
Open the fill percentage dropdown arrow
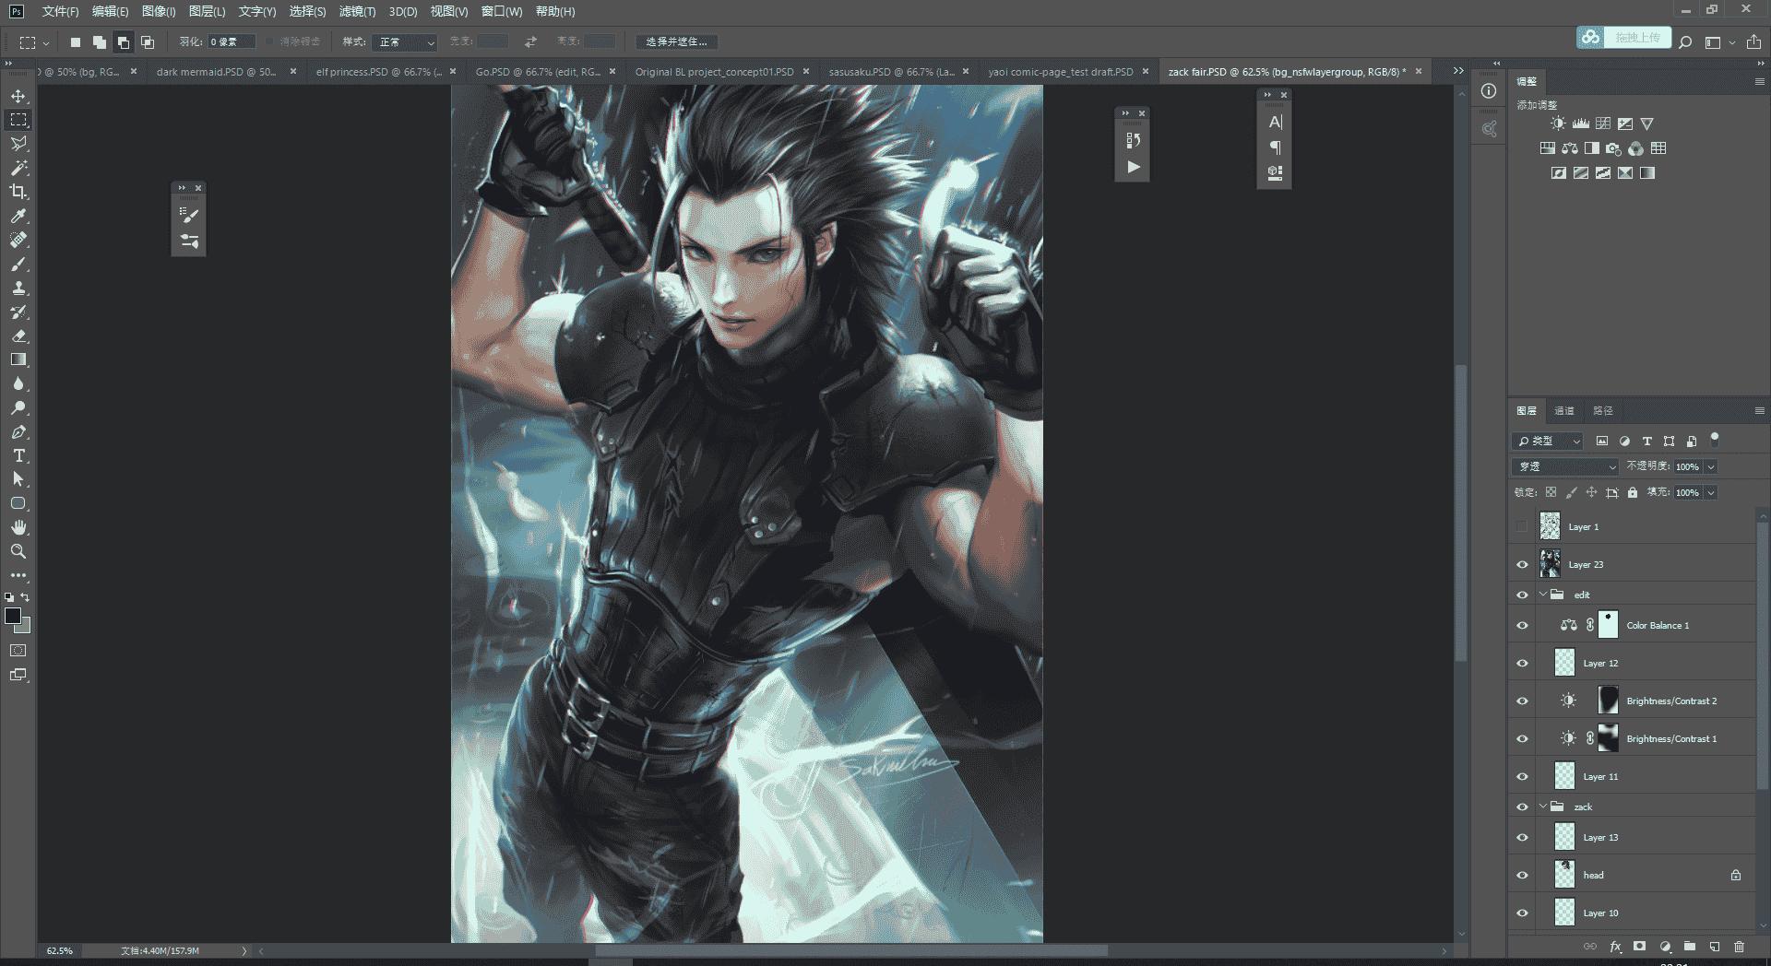coord(1711,492)
